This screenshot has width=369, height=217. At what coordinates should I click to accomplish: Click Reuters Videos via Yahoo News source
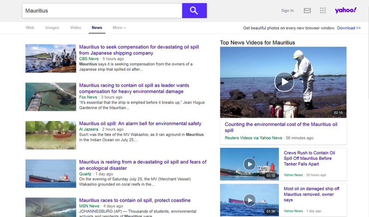253,138
